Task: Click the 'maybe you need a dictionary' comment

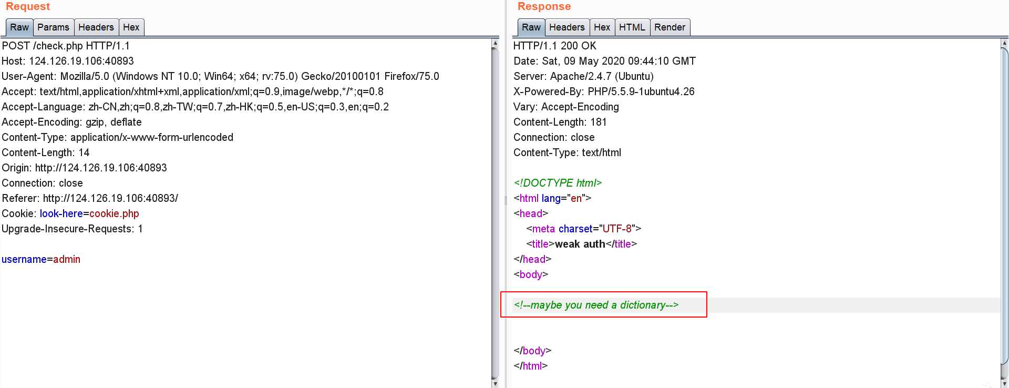Action: 596,305
